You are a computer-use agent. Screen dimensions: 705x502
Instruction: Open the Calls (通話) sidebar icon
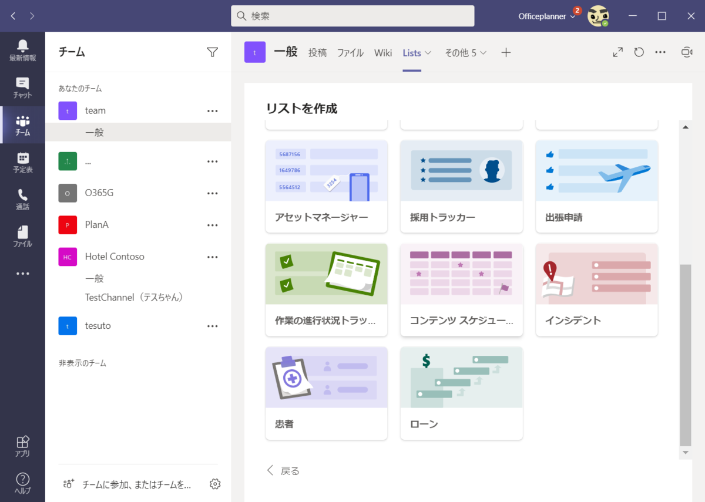22,200
